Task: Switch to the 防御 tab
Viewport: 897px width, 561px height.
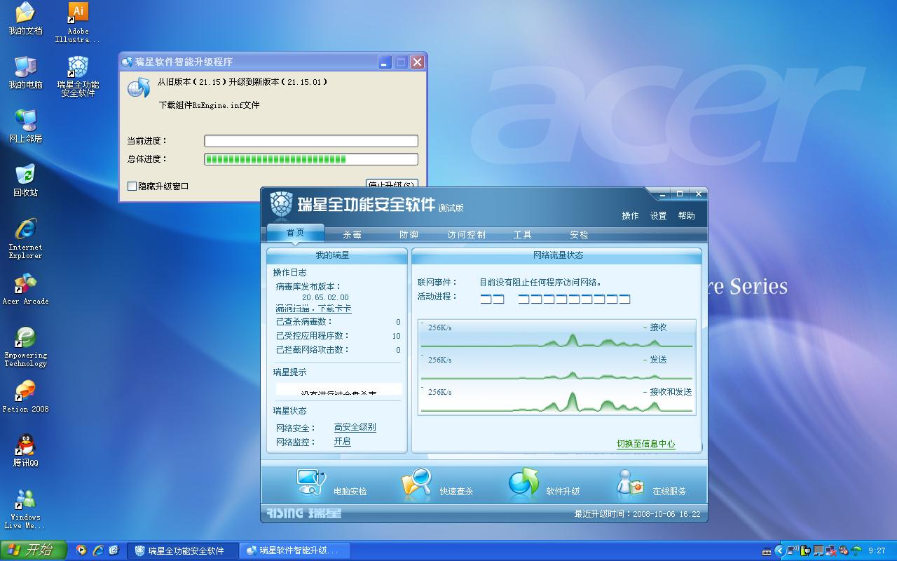Action: tap(409, 235)
